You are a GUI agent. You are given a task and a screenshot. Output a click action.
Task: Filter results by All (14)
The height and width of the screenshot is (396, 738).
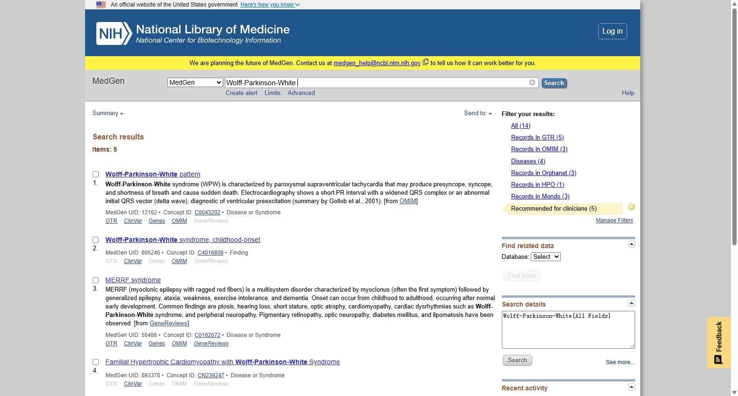521,126
